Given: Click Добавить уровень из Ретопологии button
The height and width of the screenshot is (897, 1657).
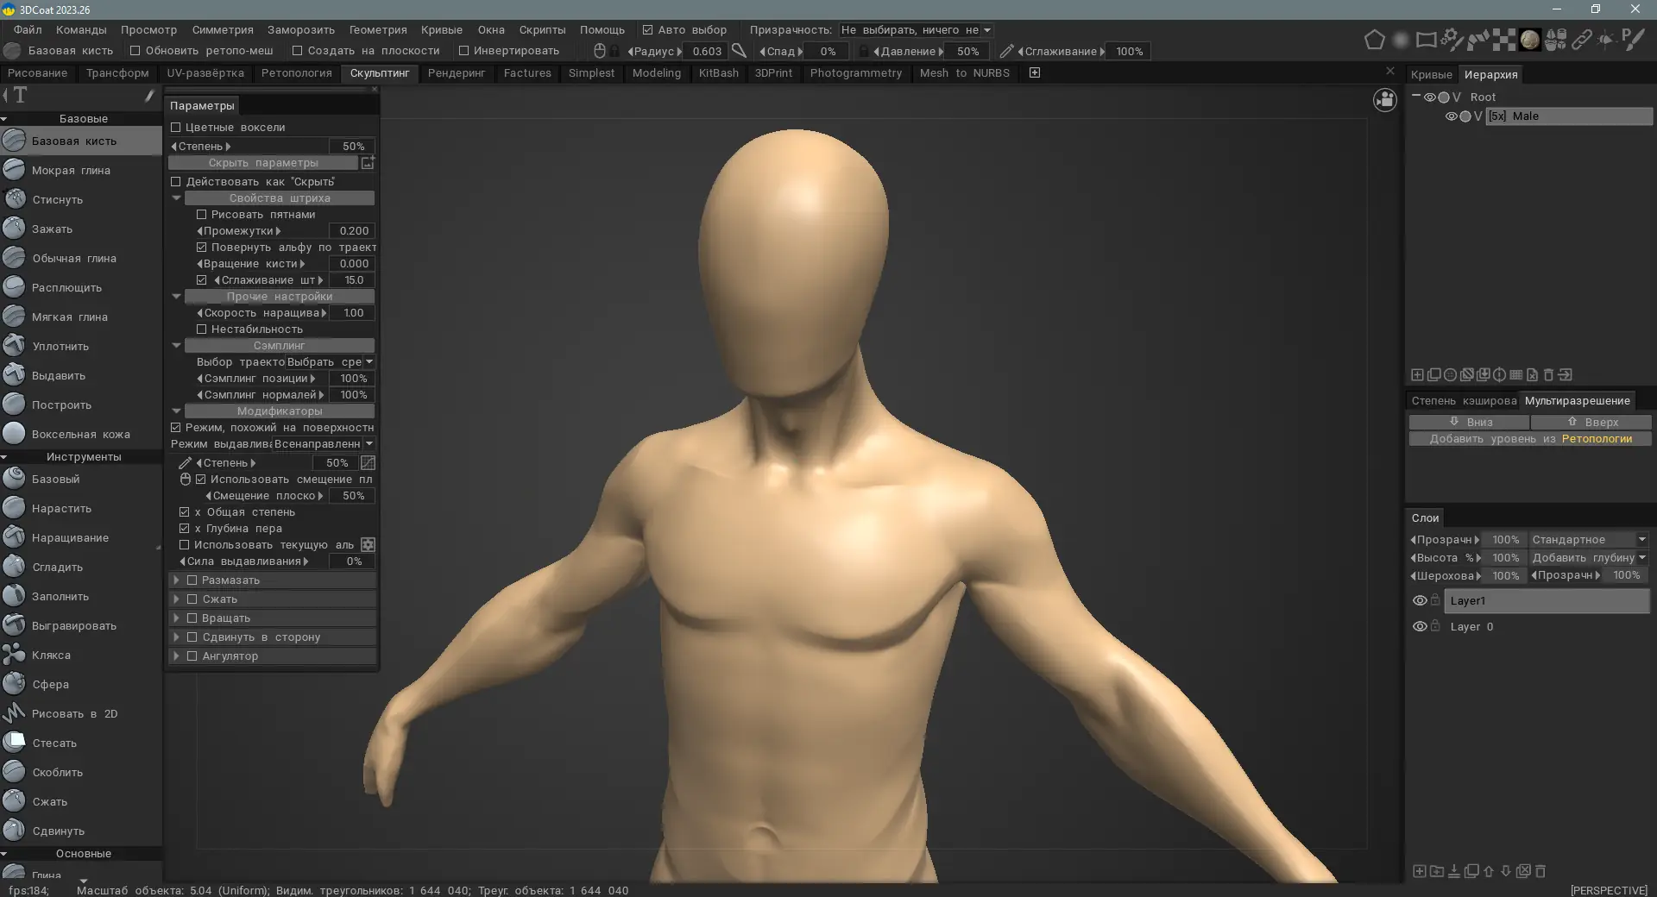Looking at the screenshot, I should tap(1530, 439).
